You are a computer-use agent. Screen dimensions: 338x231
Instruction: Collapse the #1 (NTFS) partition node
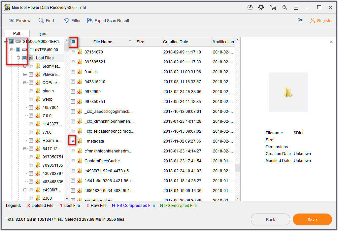tap(12, 49)
